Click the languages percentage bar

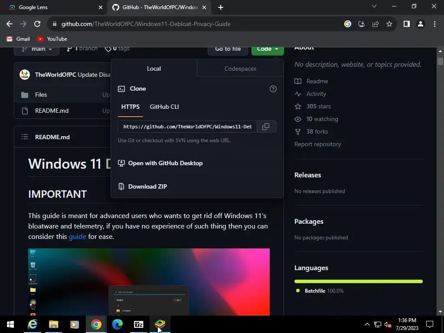359,281
